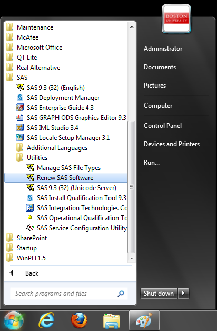Click the Windows Start orb
Image resolution: width=217 pixels, height=331 pixels.
[14, 321]
